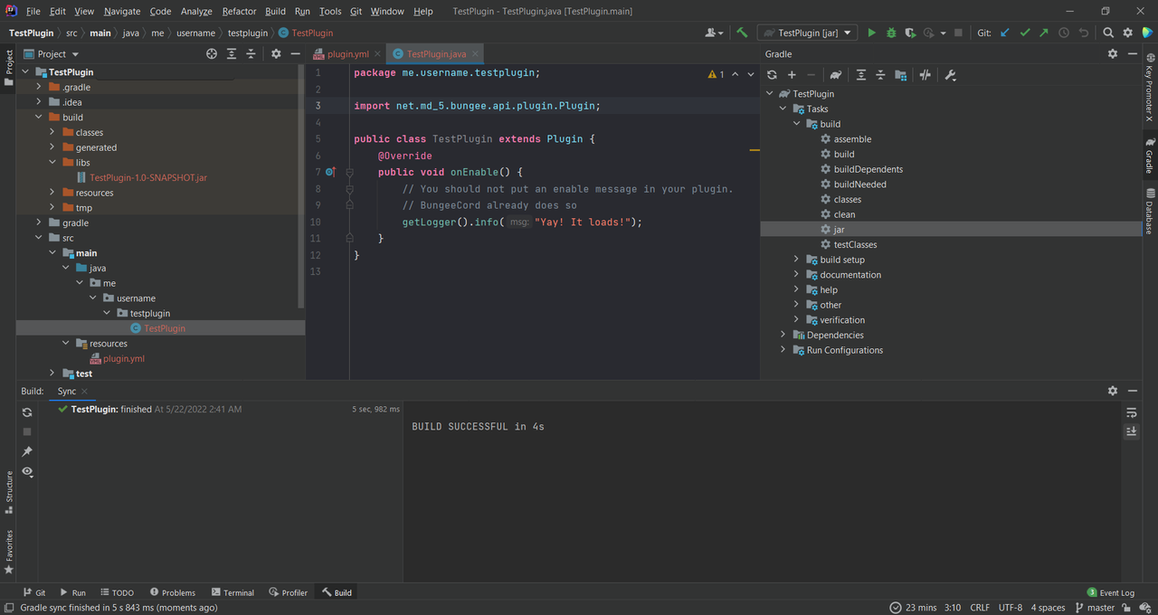Toggle soft-wrap in the Build output
1158x615 pixels.
(x=1131, y=412)
